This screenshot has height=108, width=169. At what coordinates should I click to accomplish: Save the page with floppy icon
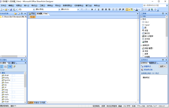coord(11,10)
